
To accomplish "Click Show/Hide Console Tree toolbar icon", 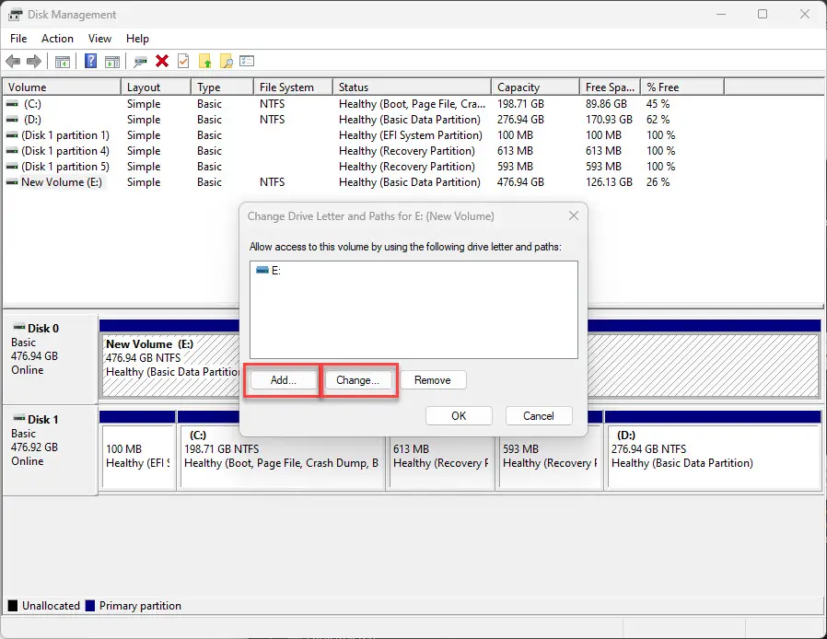I will tap(63, 62).
